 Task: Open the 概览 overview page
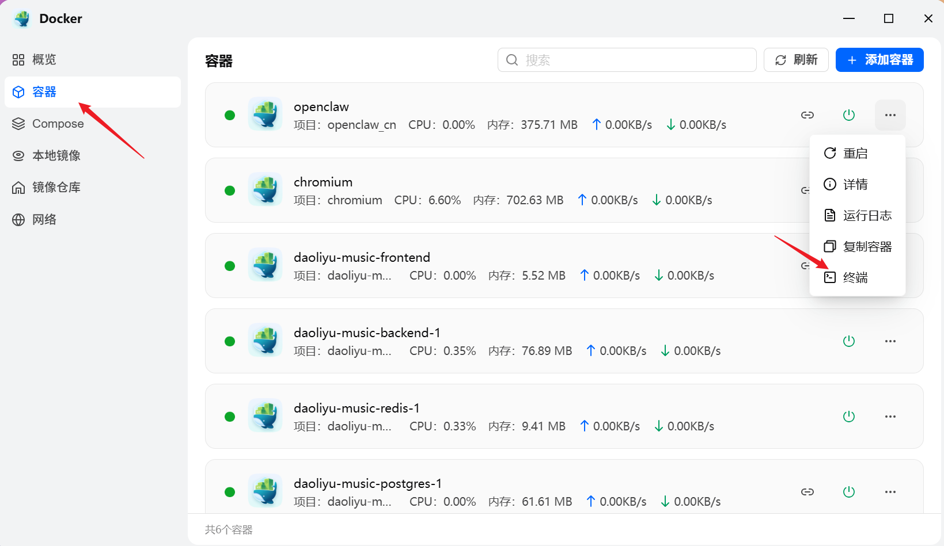(92, 60)
